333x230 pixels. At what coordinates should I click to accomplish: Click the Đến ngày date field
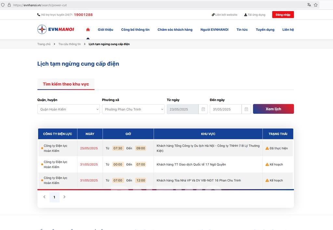click(226, 109)
